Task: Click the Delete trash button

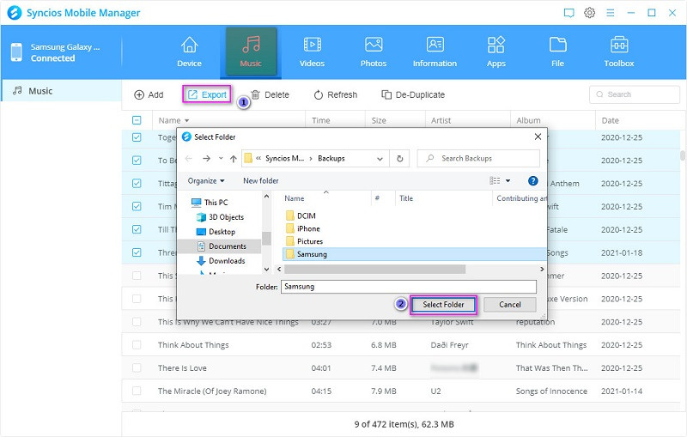Action: (270, 94)
